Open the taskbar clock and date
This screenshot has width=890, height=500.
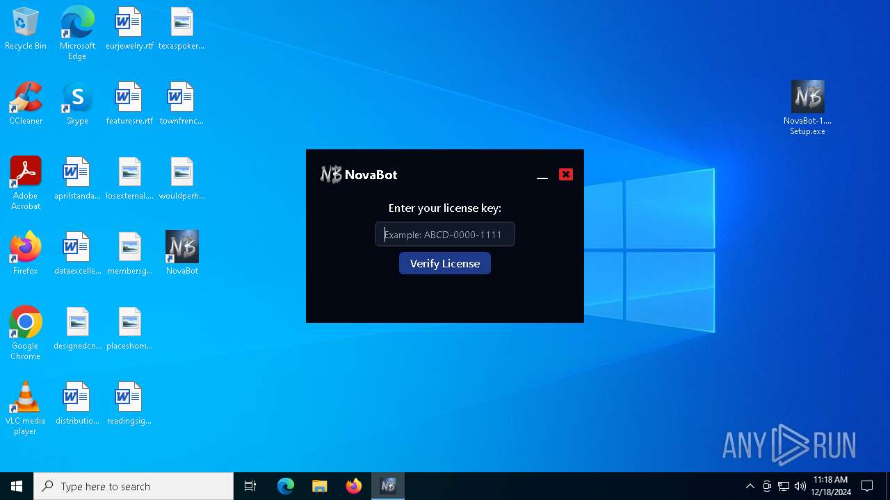pyautogui.click(x=831, y=486)
